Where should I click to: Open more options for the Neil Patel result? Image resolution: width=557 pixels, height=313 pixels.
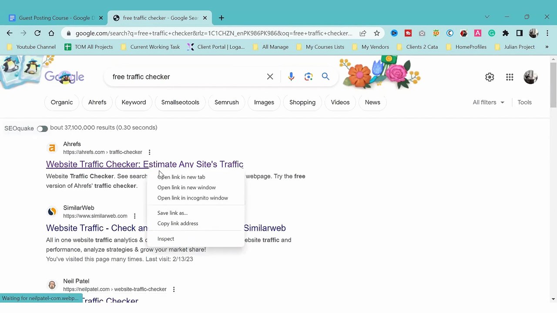point(174,289)
